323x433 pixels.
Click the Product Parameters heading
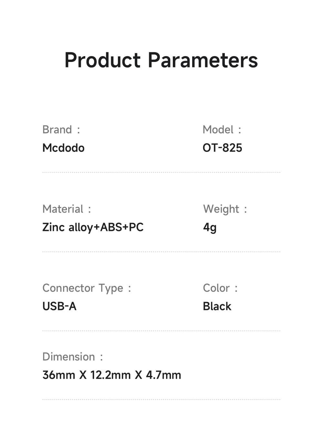pos(161,60)
